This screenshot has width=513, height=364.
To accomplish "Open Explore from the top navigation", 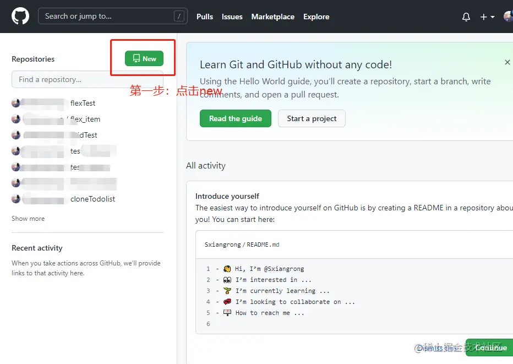I will pos(316,17).
